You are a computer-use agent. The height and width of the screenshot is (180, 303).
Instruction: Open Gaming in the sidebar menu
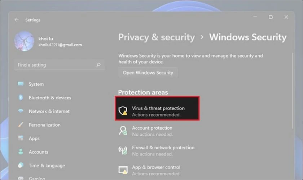pyautogui.click(x=37, y=178)
